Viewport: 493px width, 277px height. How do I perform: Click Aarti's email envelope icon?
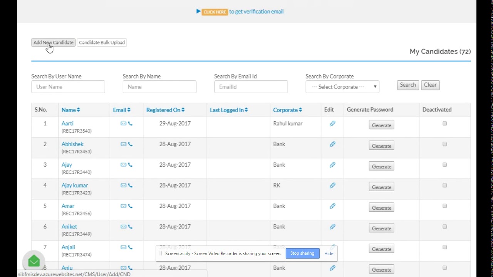click(123, 123)
